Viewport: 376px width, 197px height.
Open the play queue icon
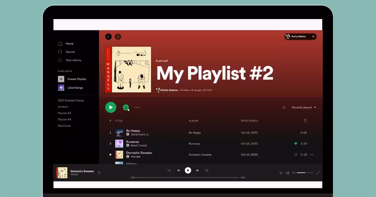(281, 173)
